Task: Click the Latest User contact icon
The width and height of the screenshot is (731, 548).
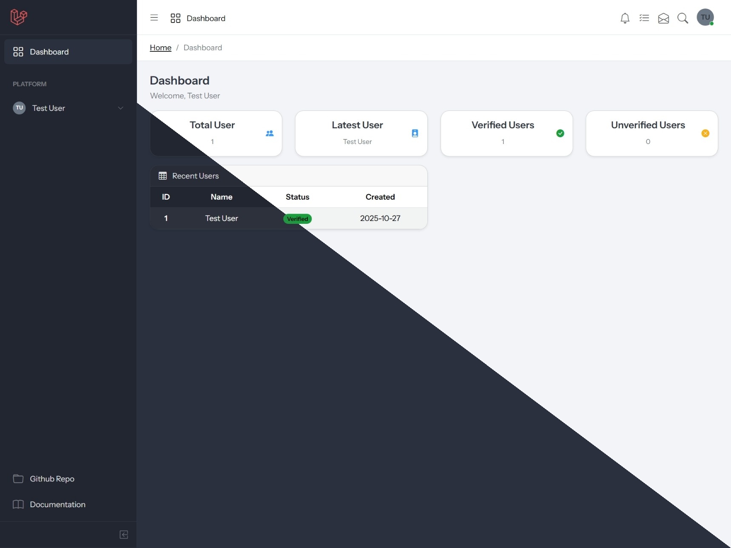Action: click(415, 133)
